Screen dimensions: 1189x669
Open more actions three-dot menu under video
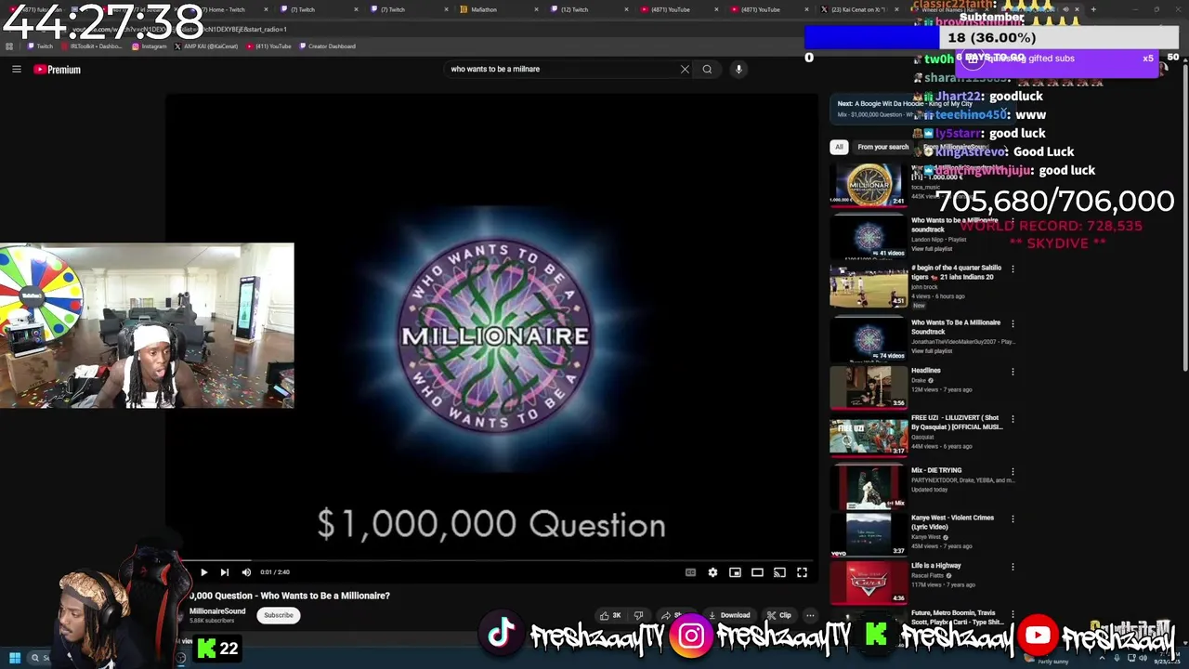(810, 615)
